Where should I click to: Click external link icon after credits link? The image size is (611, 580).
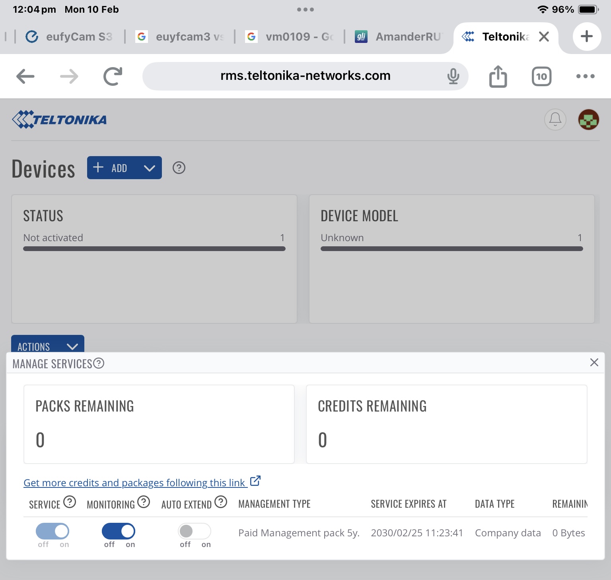(255, 481)
